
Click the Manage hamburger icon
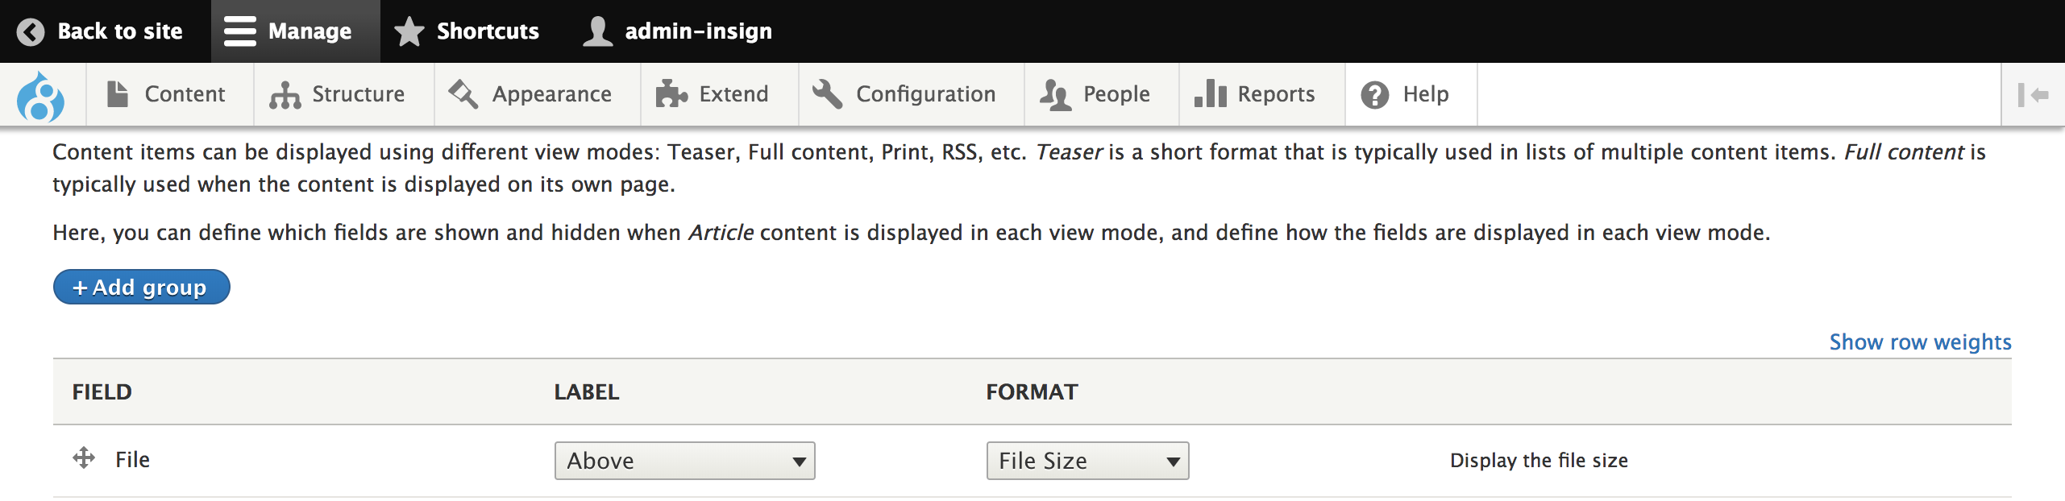239,31
